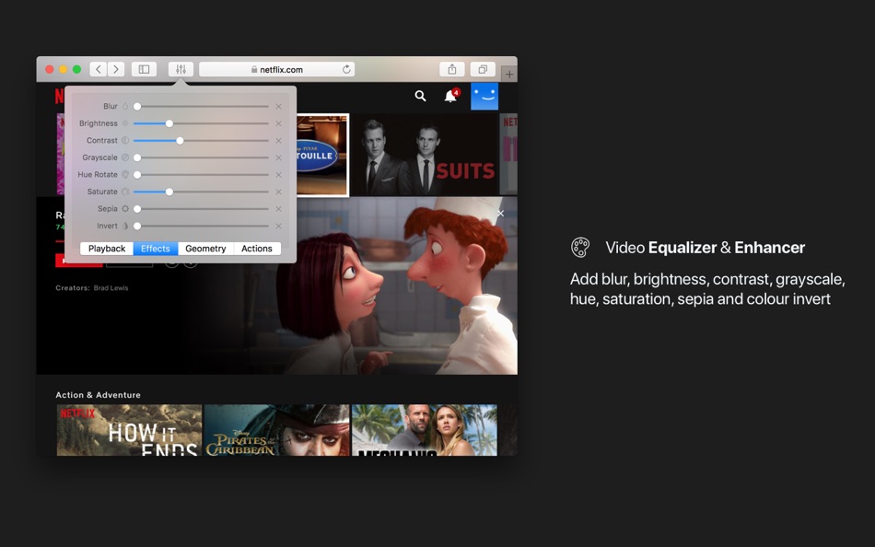Open the Pirates of the Caribbean thumbnail
The image size is (875, 547).
tap(277, 430)
